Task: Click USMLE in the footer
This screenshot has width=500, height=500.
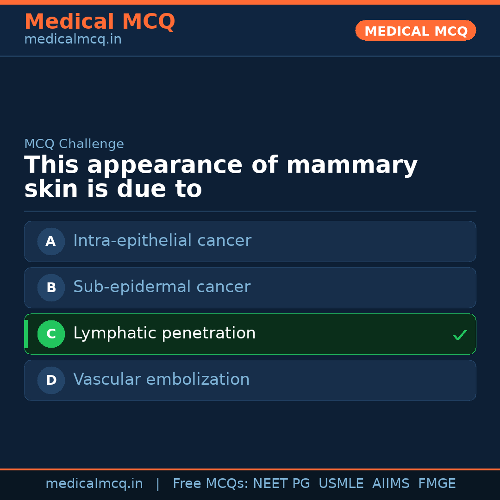Action: [341, 484]
